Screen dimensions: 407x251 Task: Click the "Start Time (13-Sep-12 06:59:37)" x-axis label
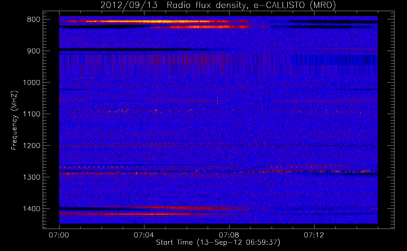218,242
